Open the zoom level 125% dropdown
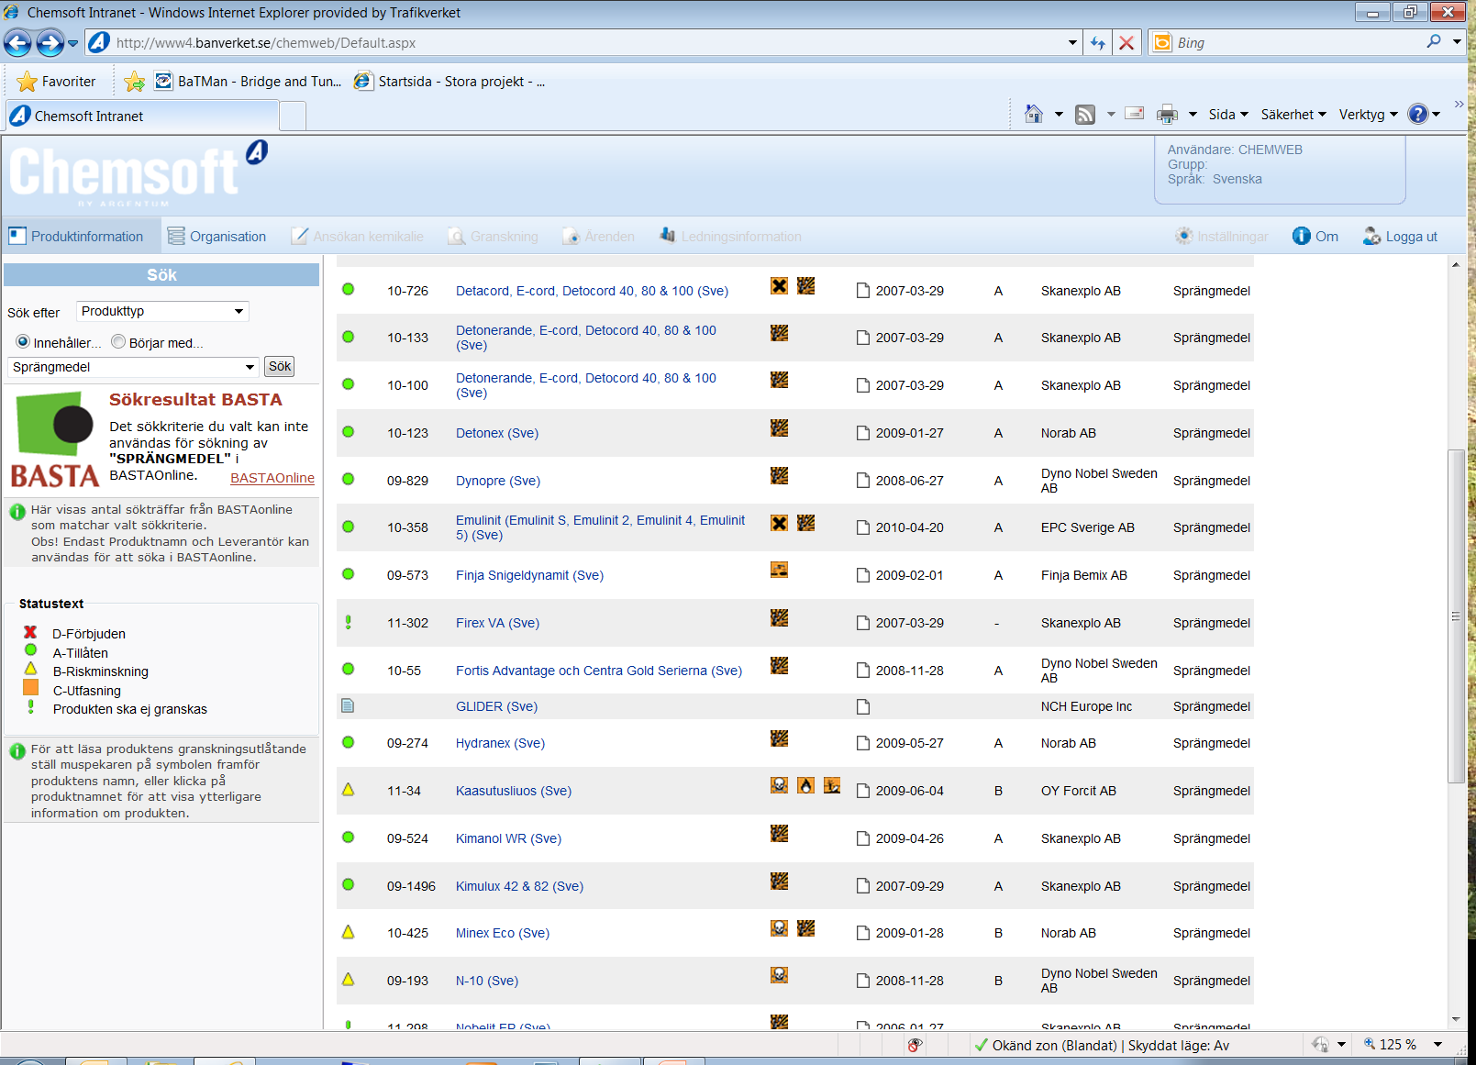Image resolution: width=1476 pixels, height=1065 pixels. click(1437, 1044)
